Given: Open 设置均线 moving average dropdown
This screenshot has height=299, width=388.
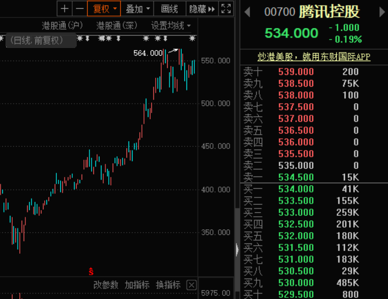Looking at the screenshot, I should 171,25.
